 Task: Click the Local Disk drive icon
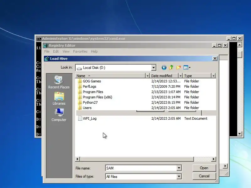(79, 68)
